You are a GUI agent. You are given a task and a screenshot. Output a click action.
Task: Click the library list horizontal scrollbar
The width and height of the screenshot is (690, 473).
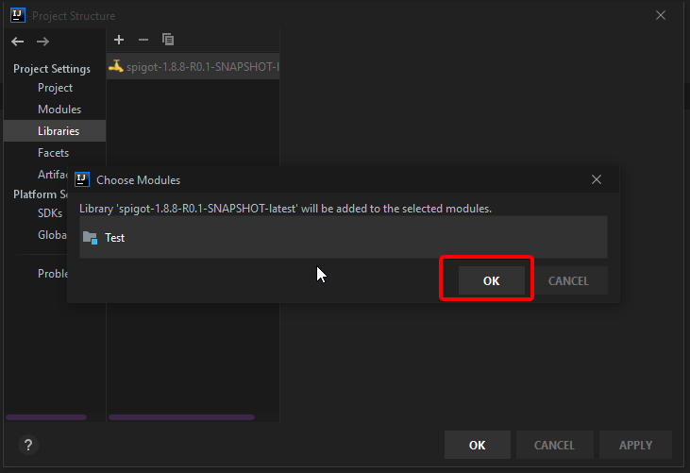click(181, 416)
